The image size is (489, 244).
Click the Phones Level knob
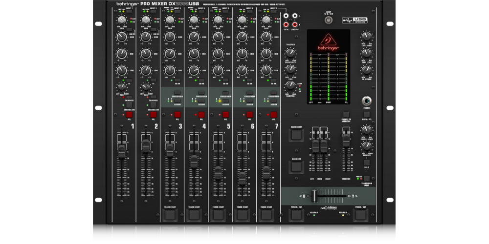(366, 130)
